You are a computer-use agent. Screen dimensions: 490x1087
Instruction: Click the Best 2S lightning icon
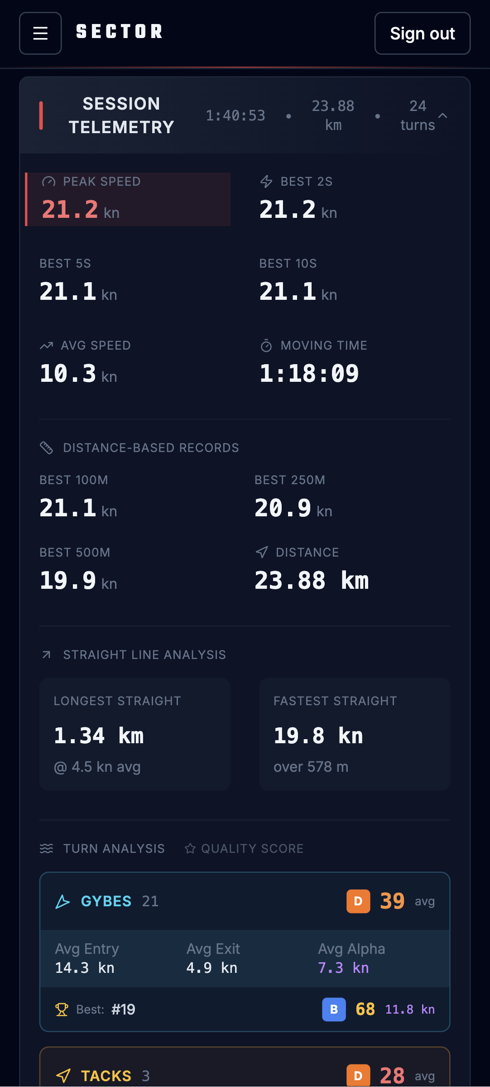(266, 182)
